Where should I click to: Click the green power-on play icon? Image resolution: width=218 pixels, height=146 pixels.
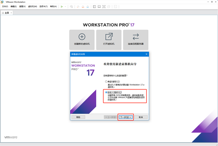(x=62, y=6)
